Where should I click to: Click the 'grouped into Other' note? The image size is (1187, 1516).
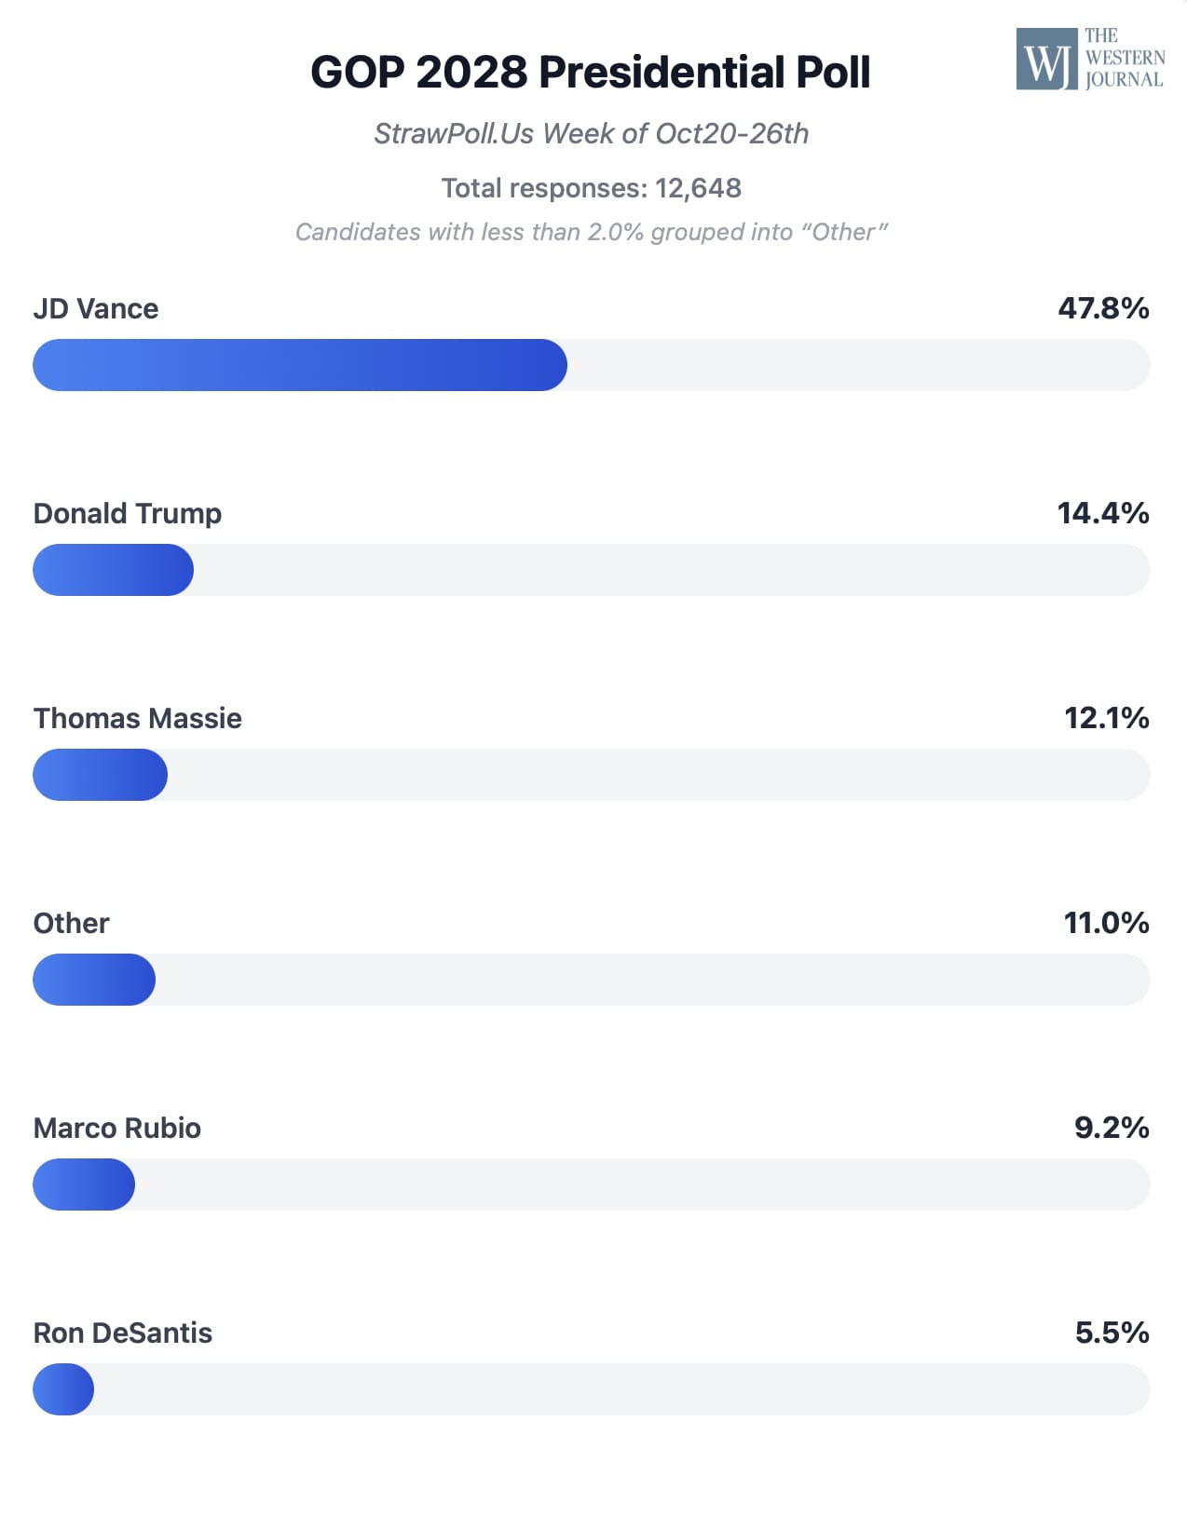[x=591, y=232]
